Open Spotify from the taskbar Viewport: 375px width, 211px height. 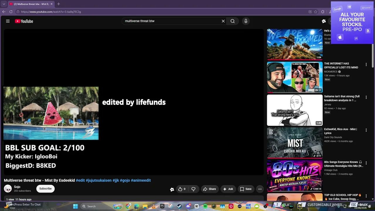point(205,206)
